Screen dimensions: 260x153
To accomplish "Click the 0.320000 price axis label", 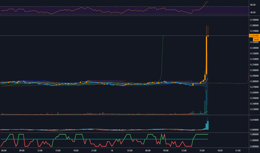I will [x=254, y=59].
